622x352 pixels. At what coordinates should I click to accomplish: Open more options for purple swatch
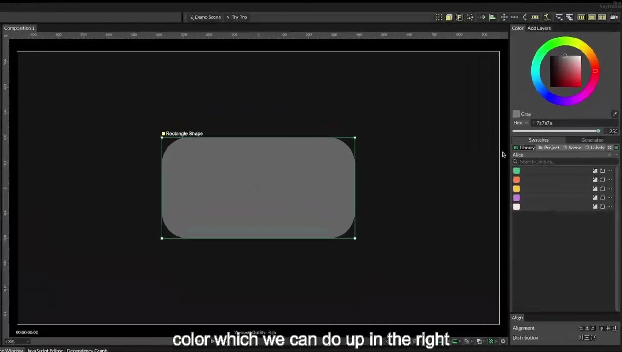(x=610, y=198)
